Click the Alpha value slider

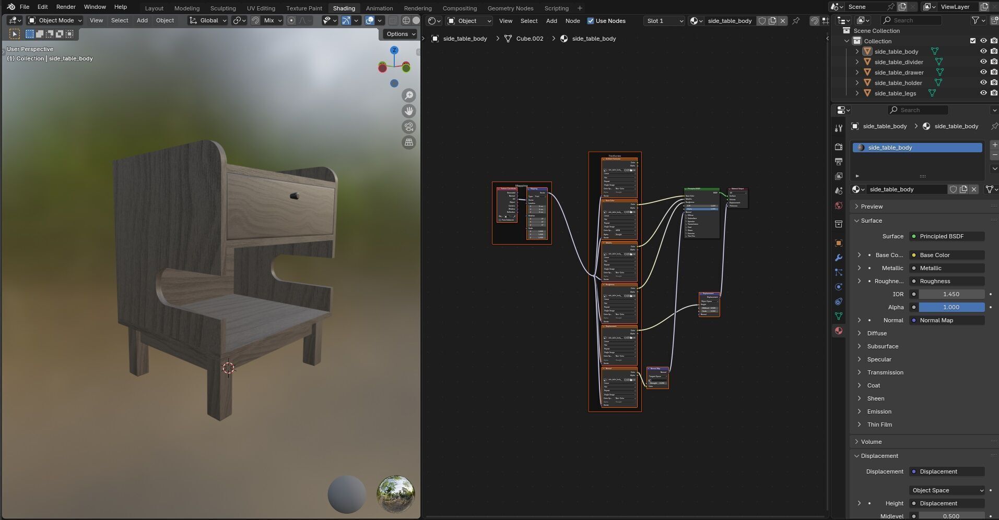[951, 307]
